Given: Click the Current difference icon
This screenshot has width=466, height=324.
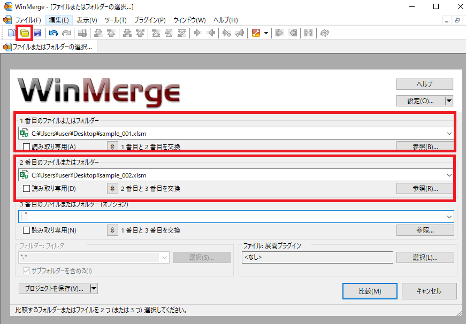Looking at the screenshot, I should point(169,33).
